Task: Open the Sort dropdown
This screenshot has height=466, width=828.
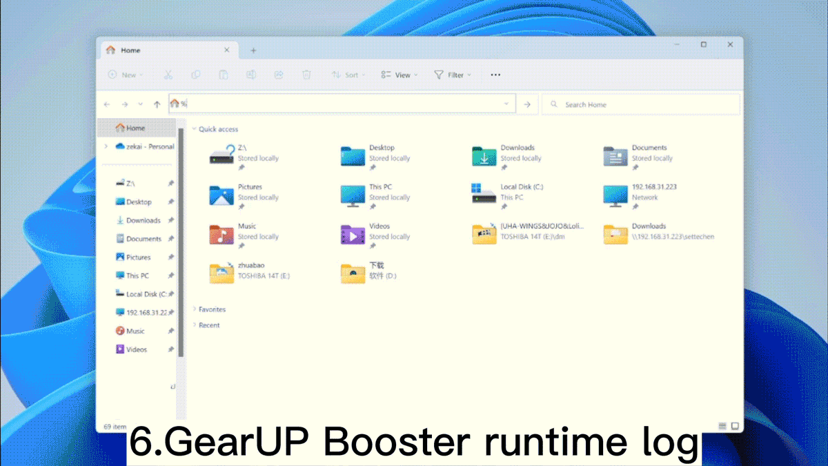Action: coord(348,75)
